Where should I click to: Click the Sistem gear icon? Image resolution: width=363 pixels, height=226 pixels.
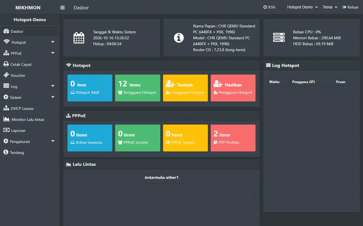pos(6,97)
